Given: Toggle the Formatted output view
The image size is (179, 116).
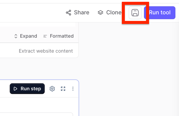Looking at the screenshot, I should point(62,36).
